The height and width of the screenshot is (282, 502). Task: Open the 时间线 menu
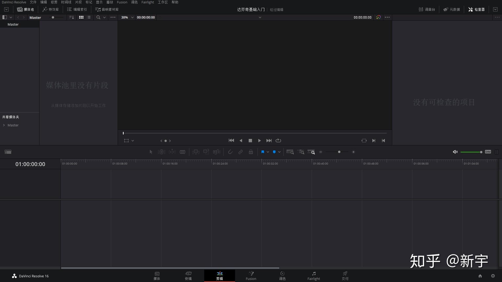(66, 2)
